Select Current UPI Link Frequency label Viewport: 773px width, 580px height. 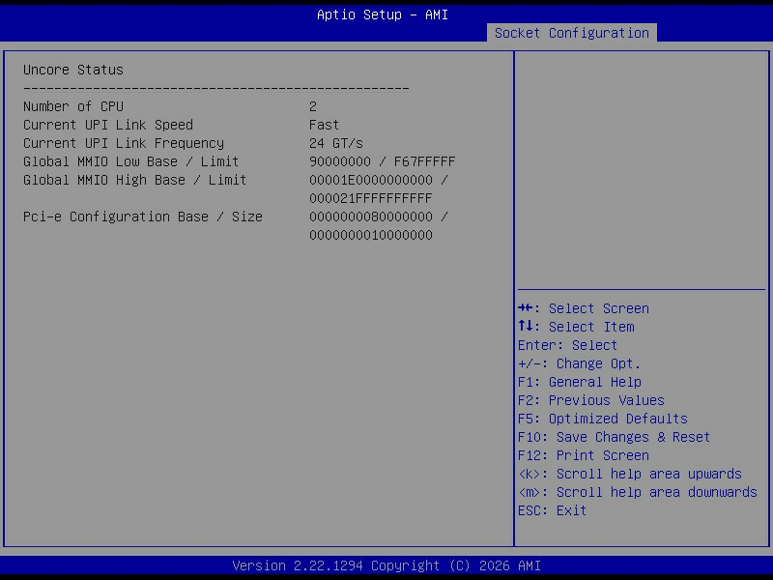click(x=124, y=143)
